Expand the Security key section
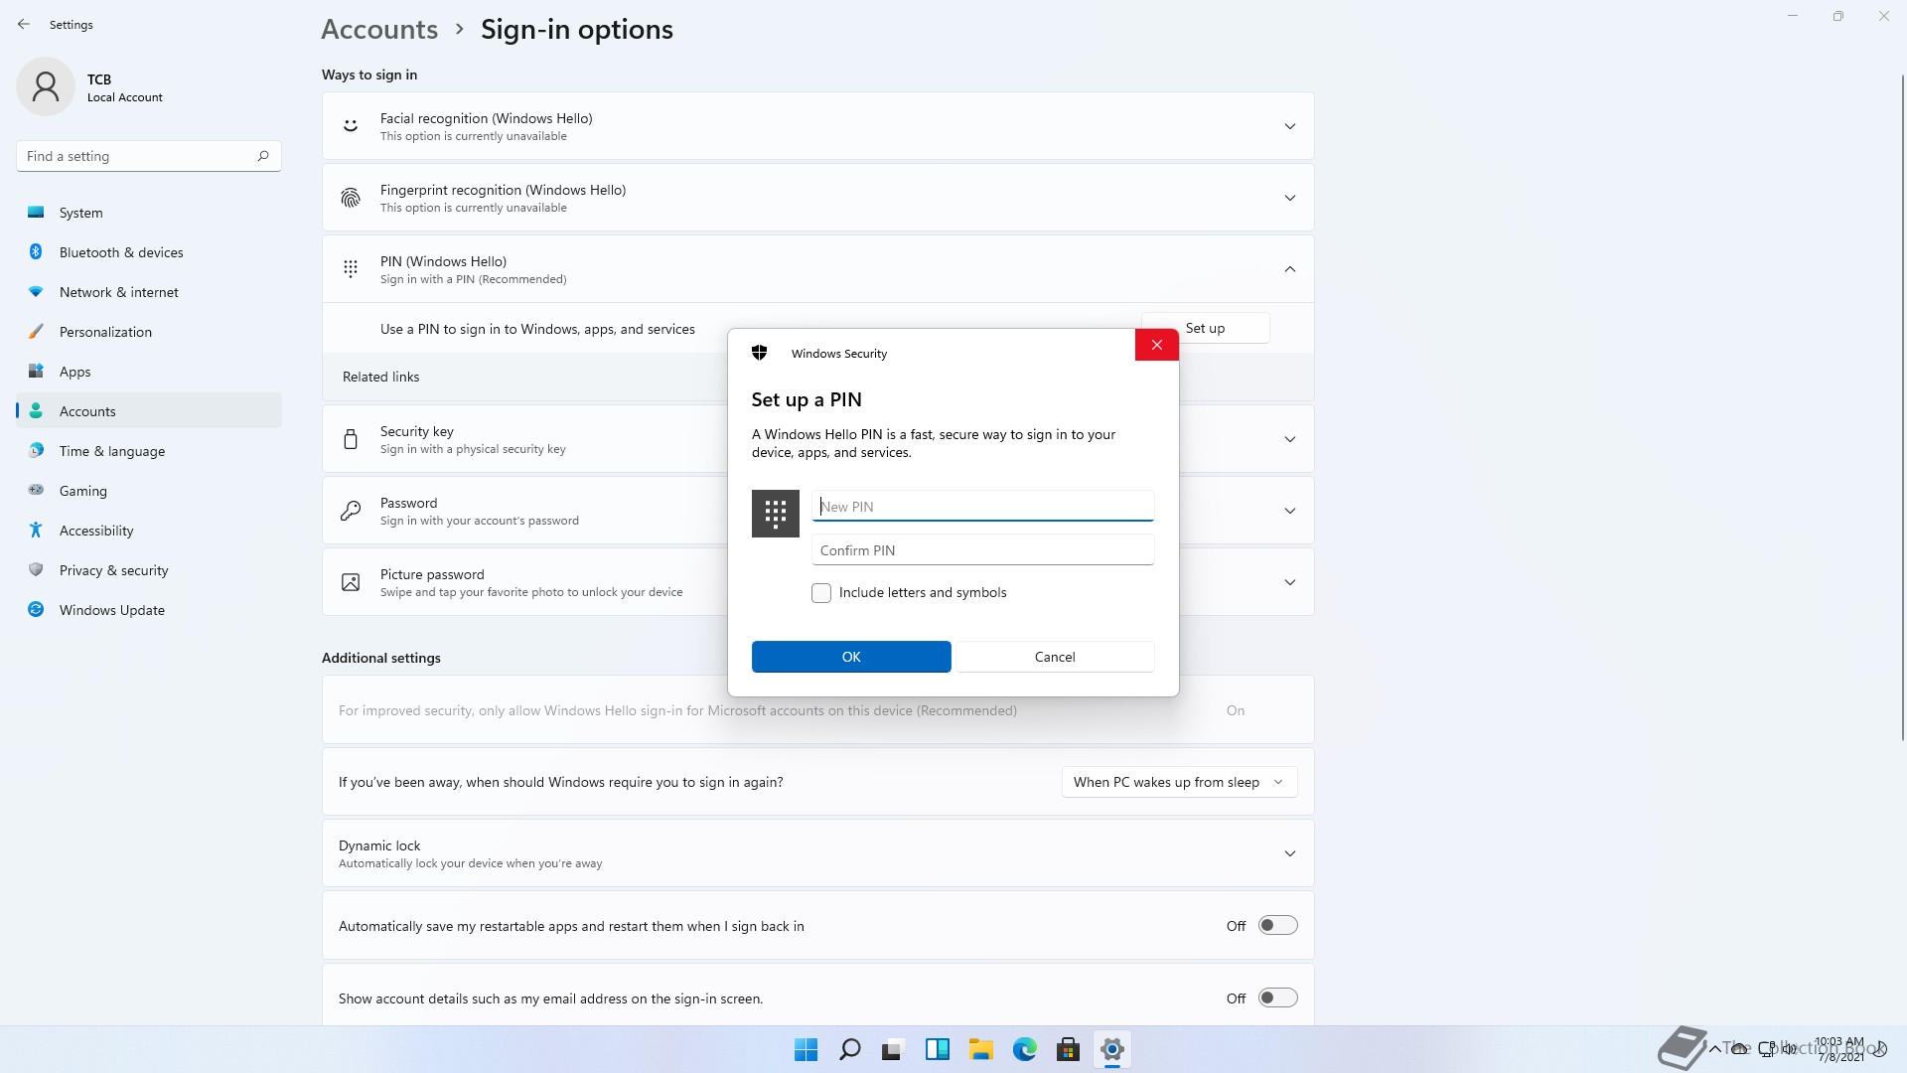The image size is (1907, 1073). [x=1290, y=439]
